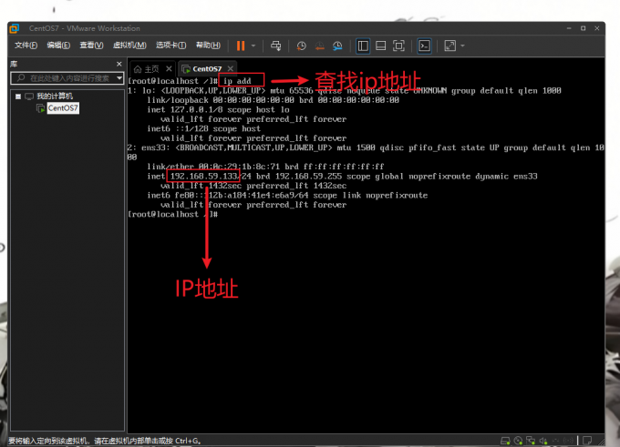Revert to snapshot toolbar icon

(x=319, y=46)
